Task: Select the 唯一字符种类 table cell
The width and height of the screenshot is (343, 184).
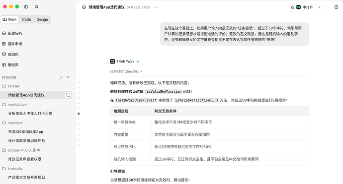Action: (131, 122)
